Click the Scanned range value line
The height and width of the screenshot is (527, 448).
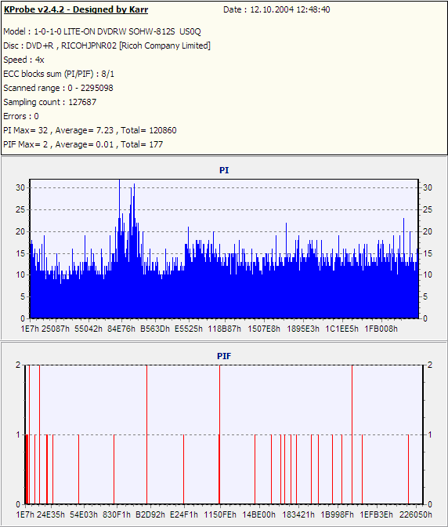pyautogui.click(x=58, y=88)
